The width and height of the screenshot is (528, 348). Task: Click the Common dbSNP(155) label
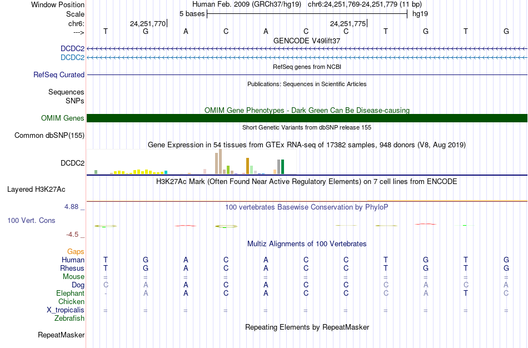pyautogui.click(x=49, y=136)
